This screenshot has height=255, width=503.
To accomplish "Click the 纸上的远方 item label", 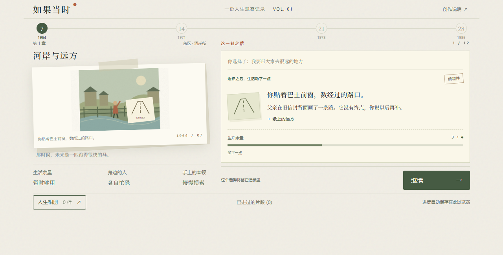I will 281,119.
